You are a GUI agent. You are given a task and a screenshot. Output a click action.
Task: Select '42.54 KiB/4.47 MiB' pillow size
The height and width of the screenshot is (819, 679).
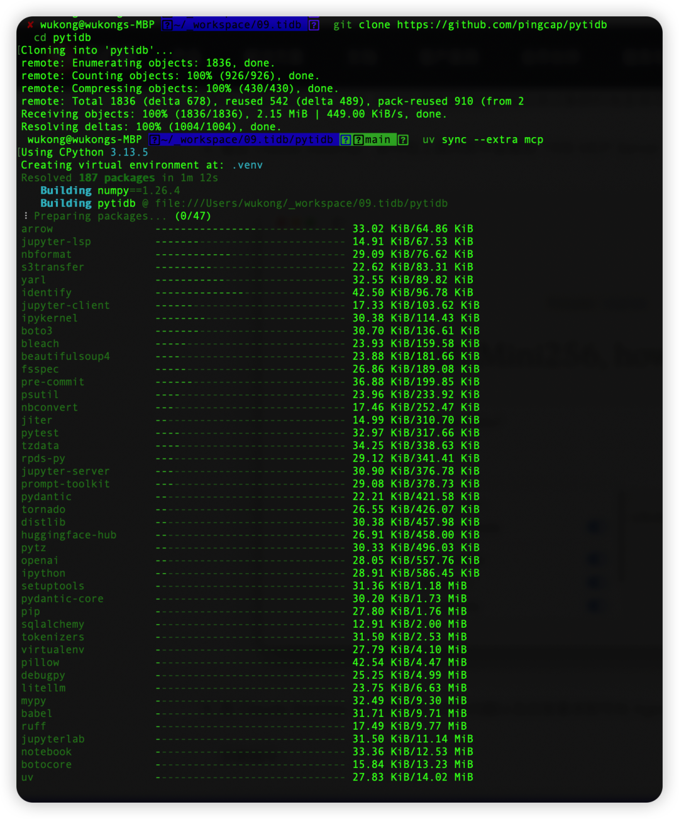coord(409,662)
